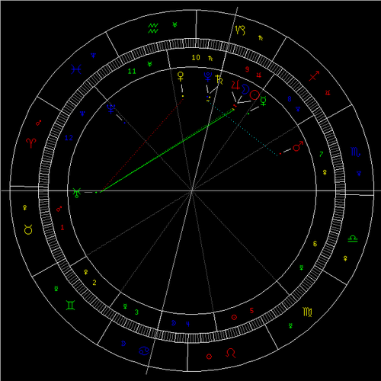The width and height of the screenshot is (381, 381).
Task: Click the blue Moon crescent in chart
Action: (245, 89)
